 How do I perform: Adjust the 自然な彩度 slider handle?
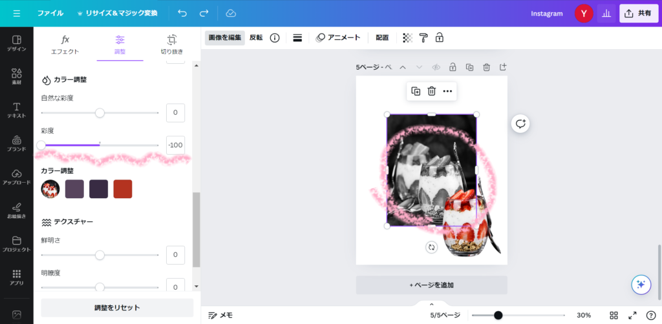100,113
